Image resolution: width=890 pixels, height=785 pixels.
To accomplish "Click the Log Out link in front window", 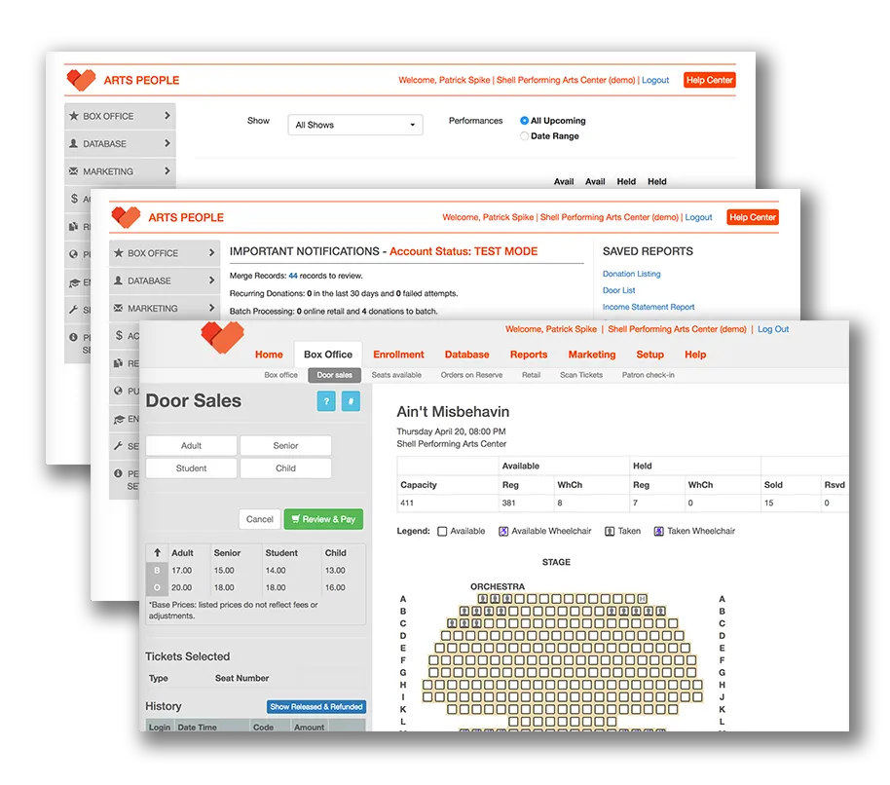I will [773, 329].
